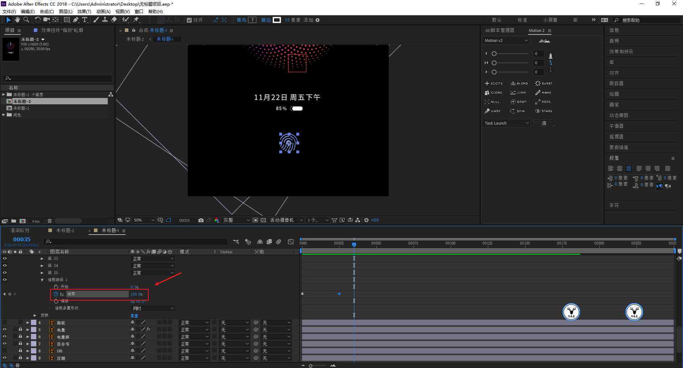Select the Rectangle shape tool

[x=67, y=20]
